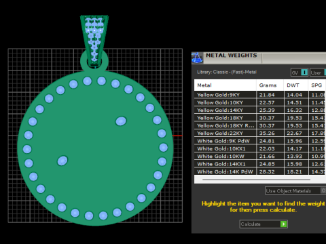This screenshot has height=244, width=326.
Task: Sort by the Grams column header
Action: pyautogui.click(x=270, y=85)
